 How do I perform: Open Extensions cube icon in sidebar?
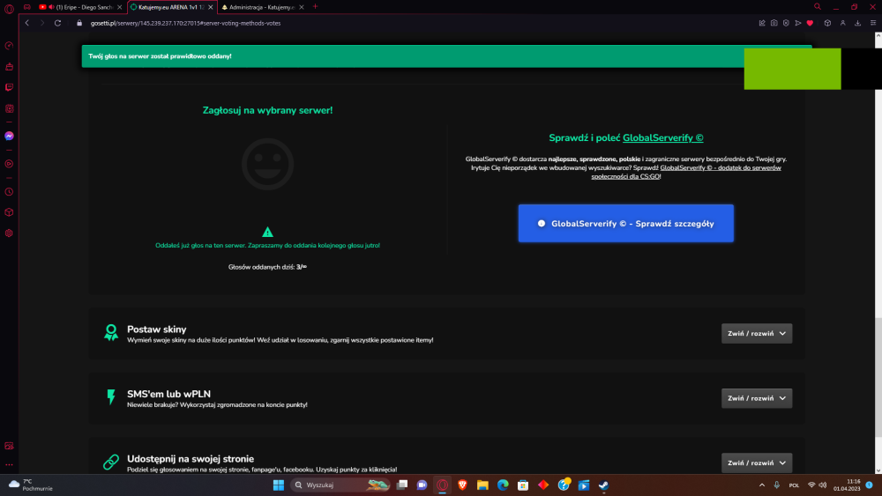[x=9, y=212]
